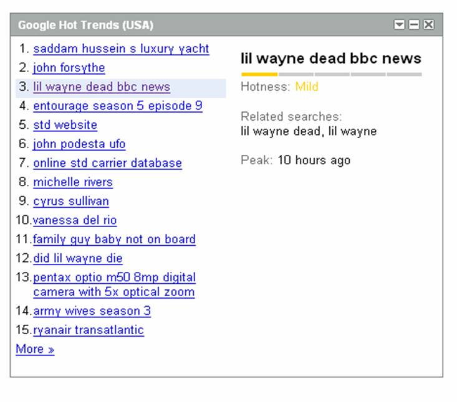Open the 'std website' trend link
This screenshot has width=457, height=402.
[x=65, y=125]
